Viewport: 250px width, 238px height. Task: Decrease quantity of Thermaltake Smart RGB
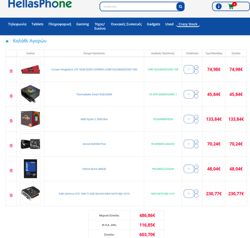click(196, 97)
